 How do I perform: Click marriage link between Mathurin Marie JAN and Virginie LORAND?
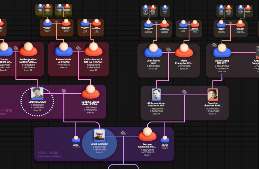(x=156, y=23)
